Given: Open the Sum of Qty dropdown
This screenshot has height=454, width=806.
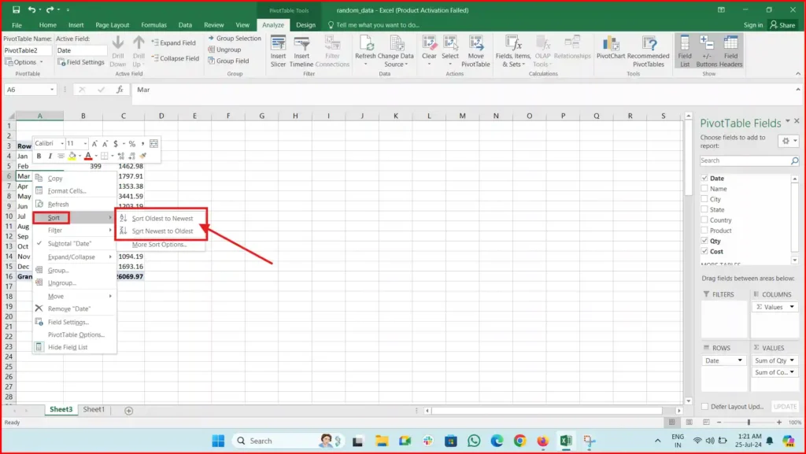Looking at the screenshot, I should [x=793, y=360].
